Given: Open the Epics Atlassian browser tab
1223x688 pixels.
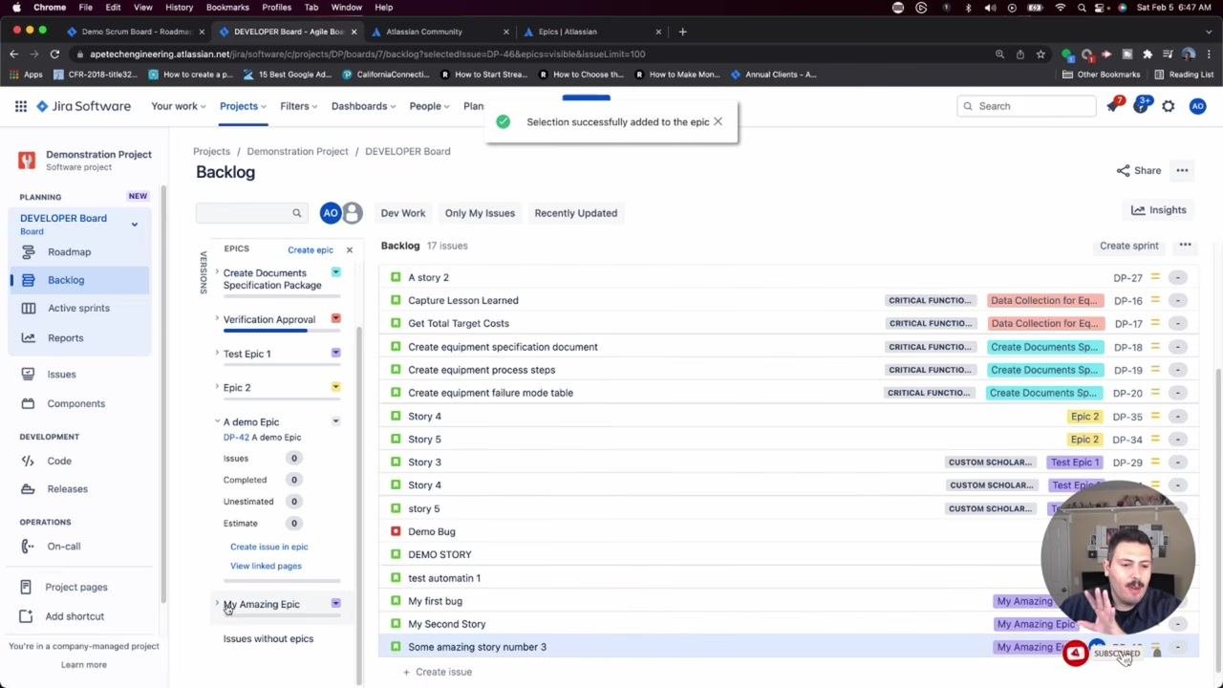Looking at the screenshot, I should [x=590, y=32].
